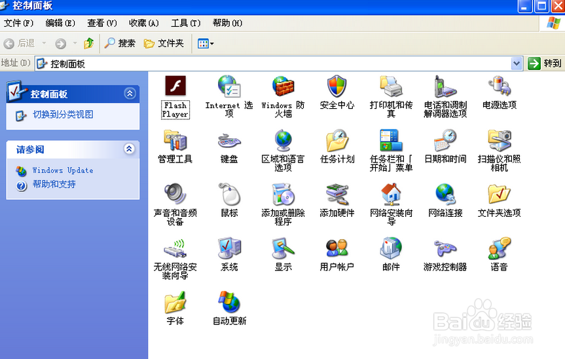Open 日期和时间 icon
The image size is (565, 359).
click(445, 140)
